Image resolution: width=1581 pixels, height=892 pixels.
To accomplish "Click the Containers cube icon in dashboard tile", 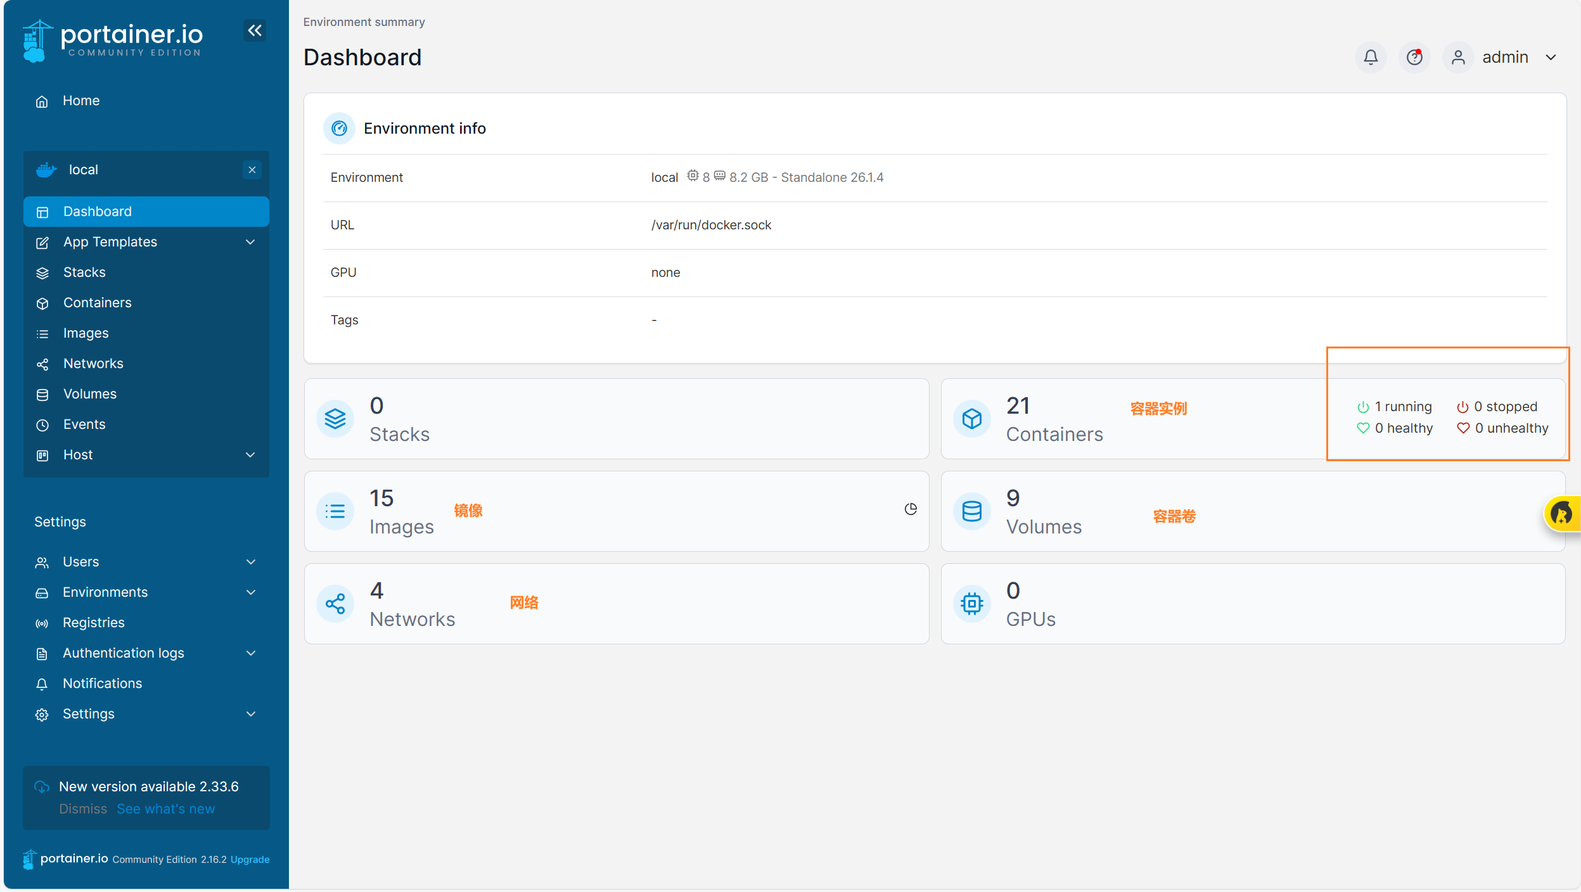I will coord(972,419).
